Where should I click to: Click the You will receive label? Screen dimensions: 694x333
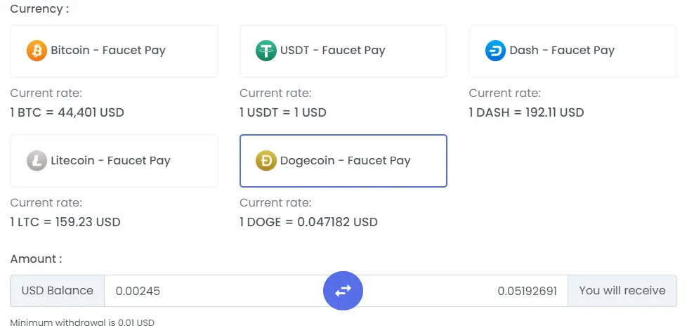click(x=622, y=291)
